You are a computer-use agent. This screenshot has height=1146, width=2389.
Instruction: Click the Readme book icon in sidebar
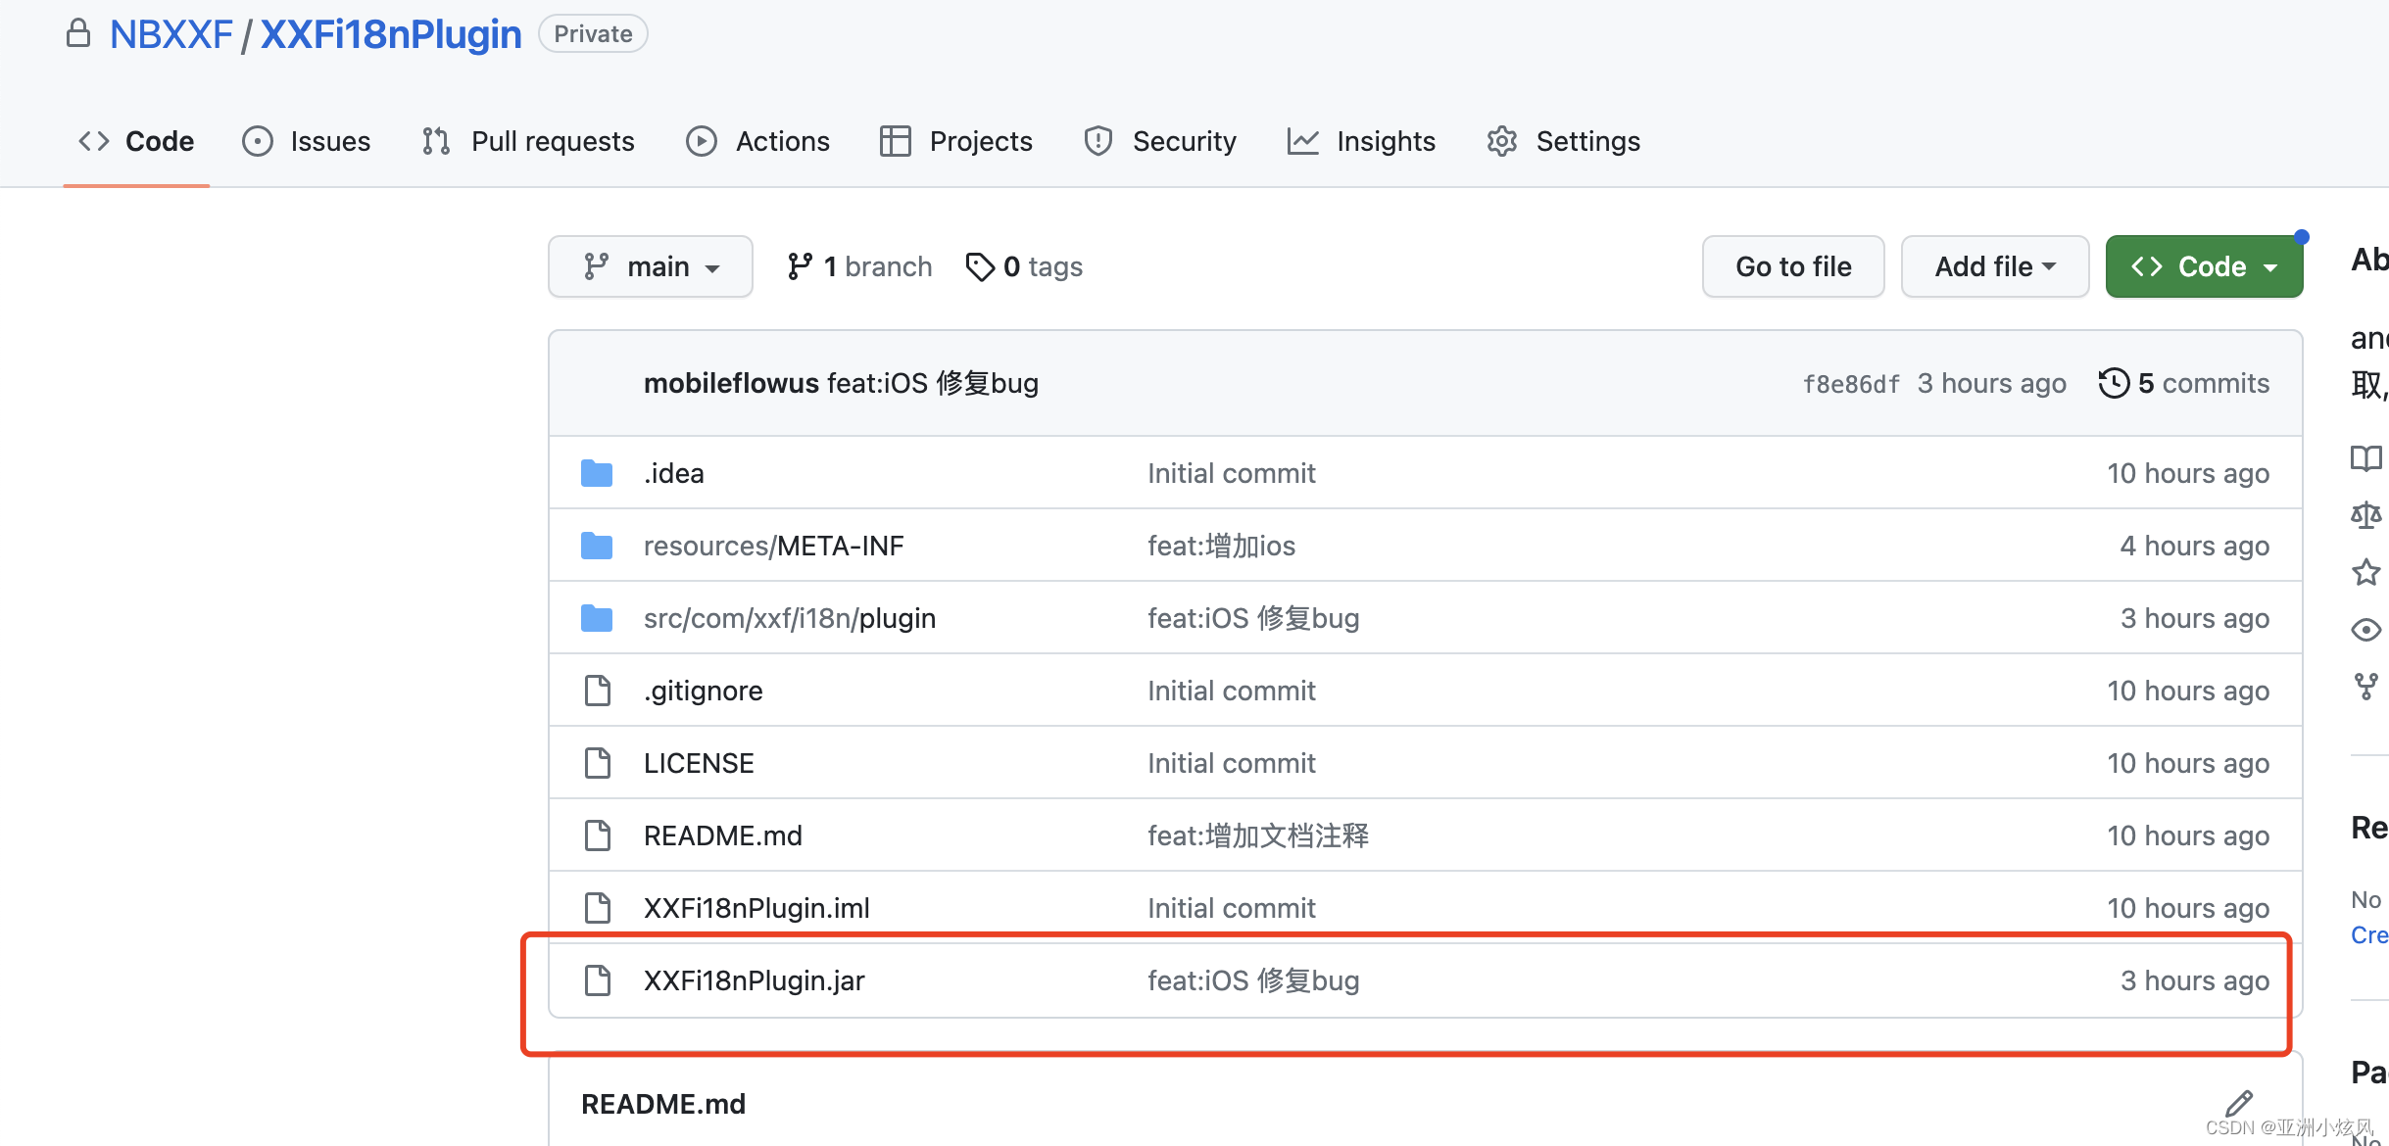pos(2366,457)
